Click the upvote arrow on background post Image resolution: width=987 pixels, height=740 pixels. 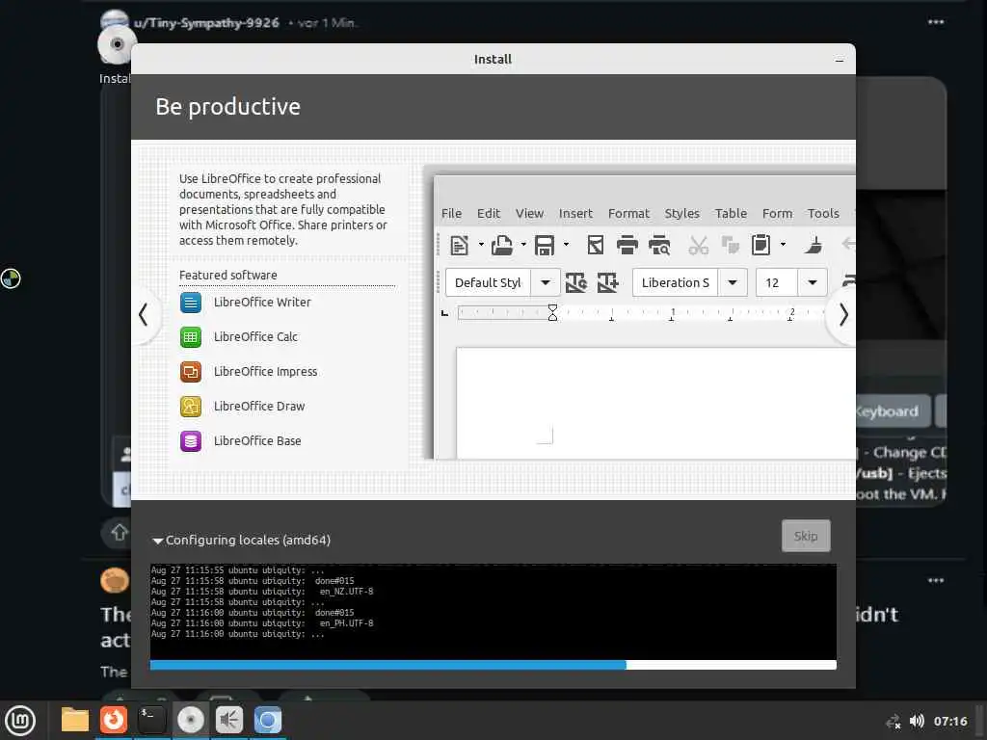click(x=120, y=533)
